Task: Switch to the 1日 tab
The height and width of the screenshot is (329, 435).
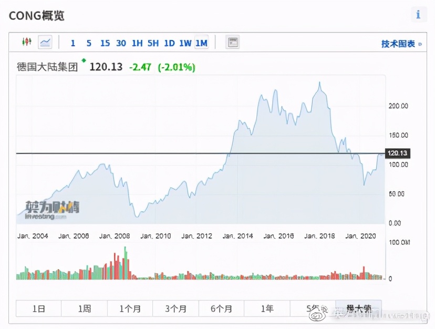Action: click(x=38, y=309)
